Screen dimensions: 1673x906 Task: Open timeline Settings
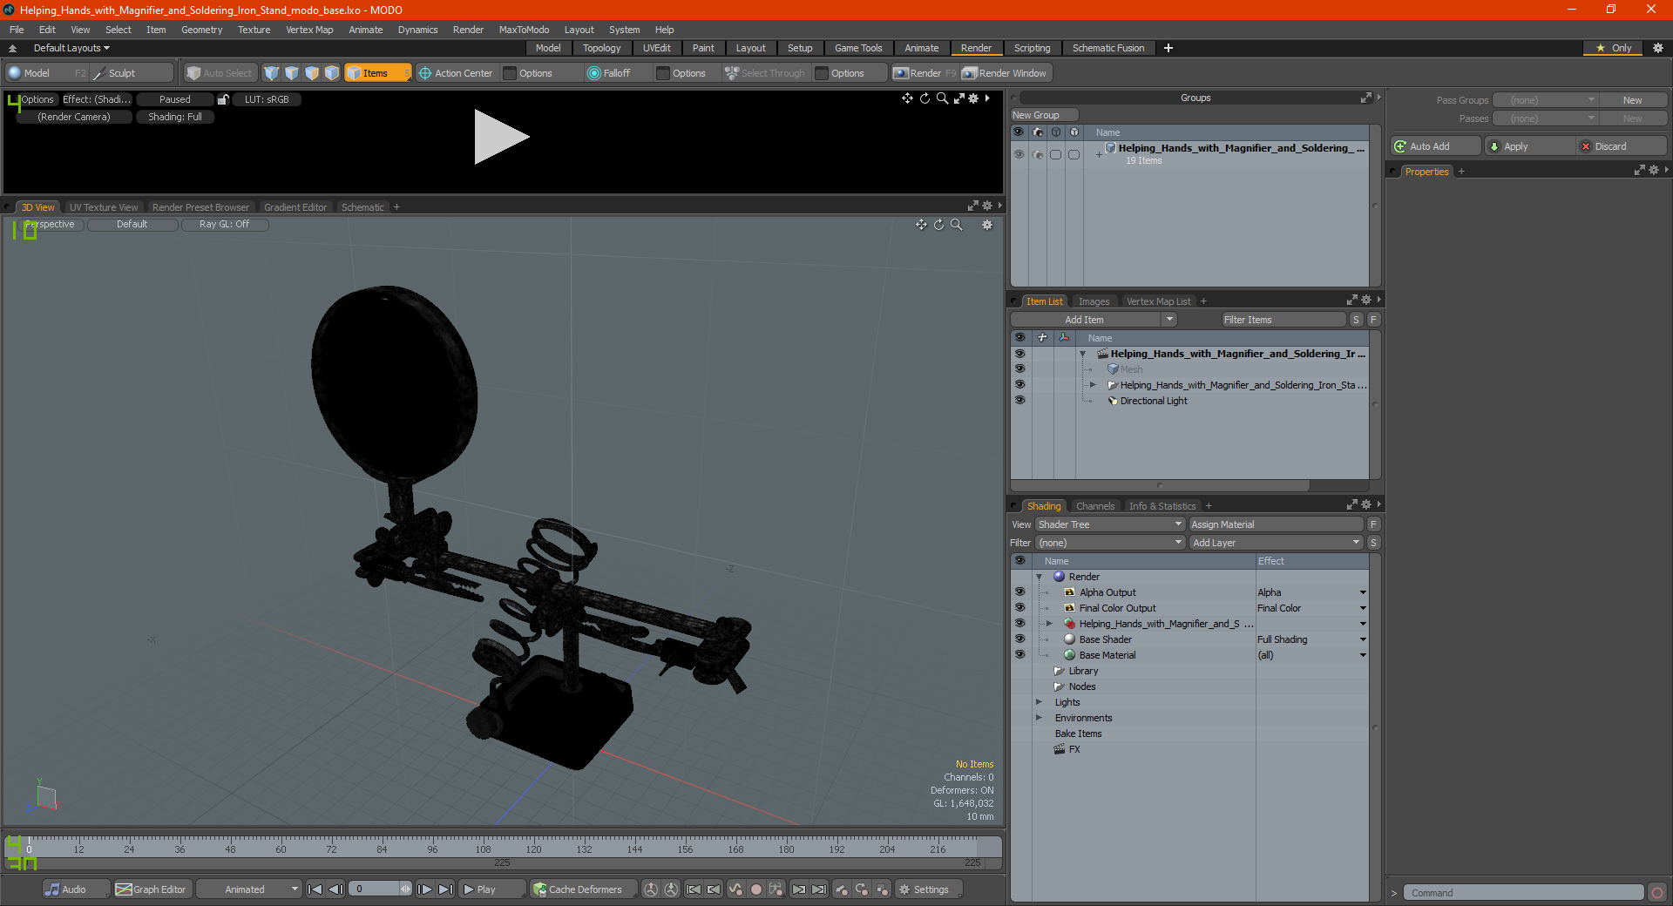pyautogui.click(x=929, y=889)
